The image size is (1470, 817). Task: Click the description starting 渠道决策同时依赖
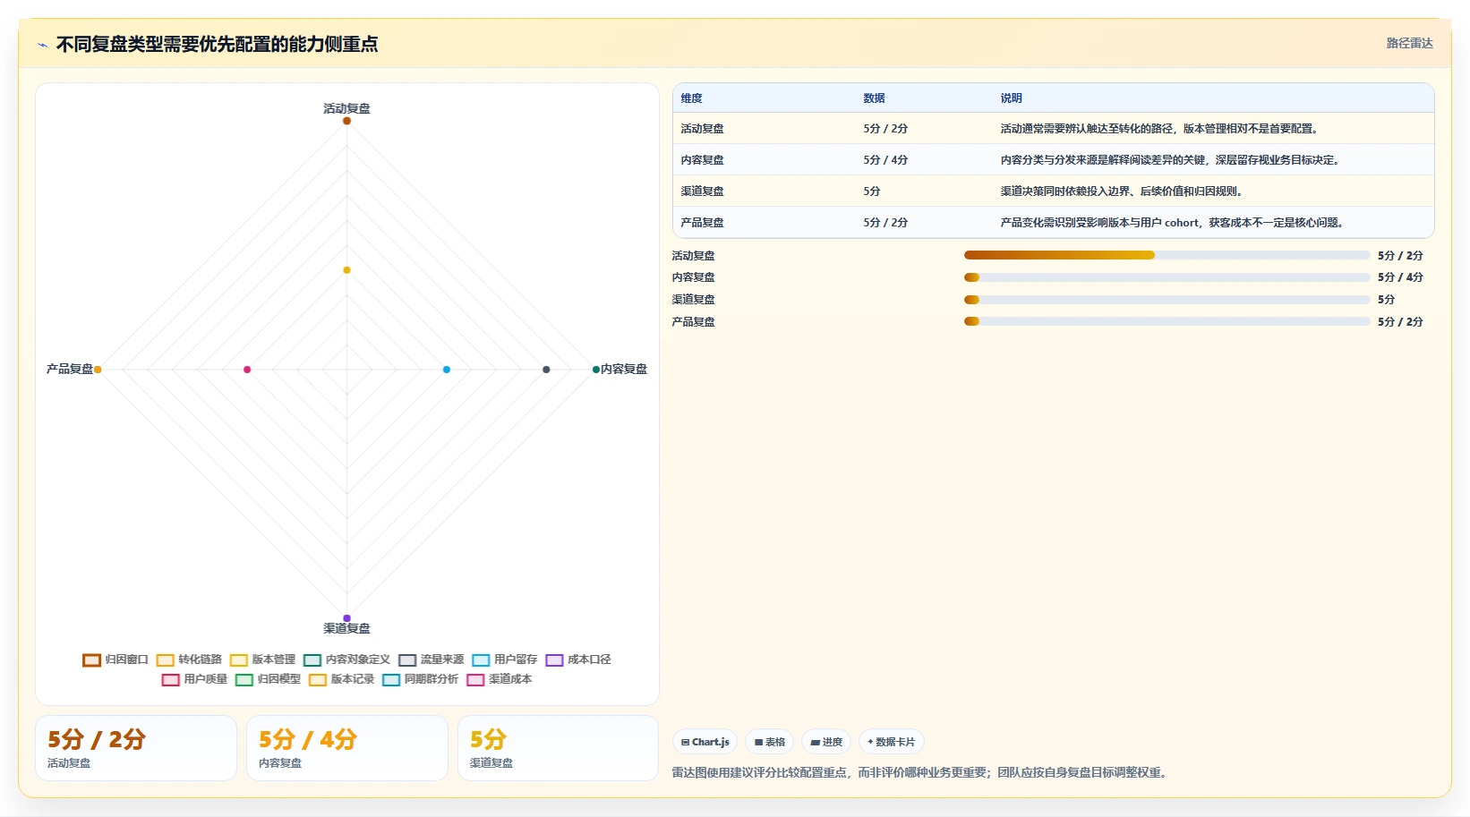pos(1124,191)
